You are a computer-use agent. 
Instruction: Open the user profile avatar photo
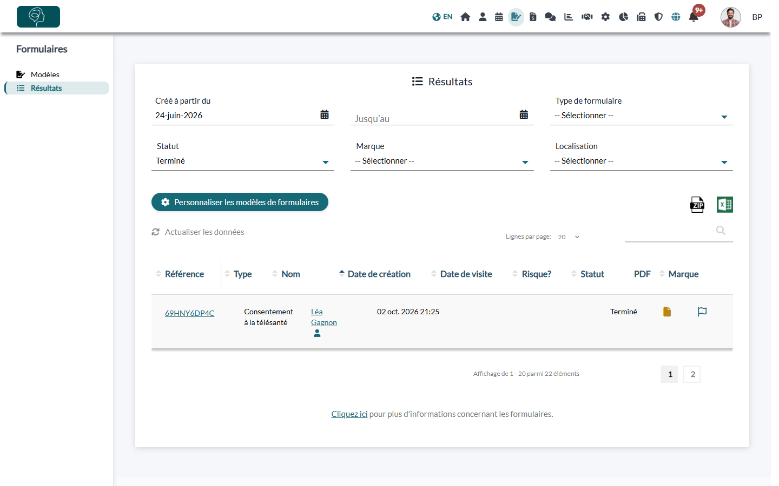[730, 17]
